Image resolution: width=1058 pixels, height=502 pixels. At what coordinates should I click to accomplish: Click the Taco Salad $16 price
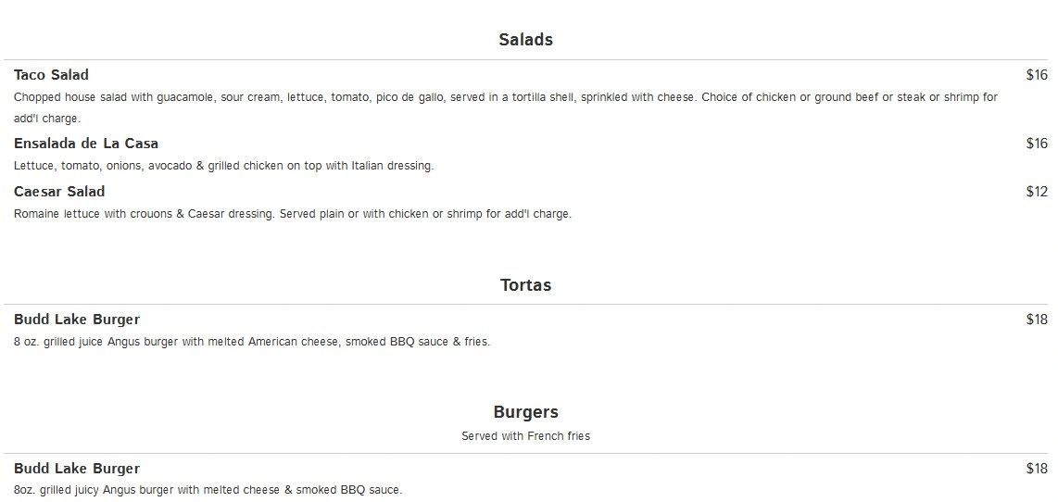tap(1037, 75)
